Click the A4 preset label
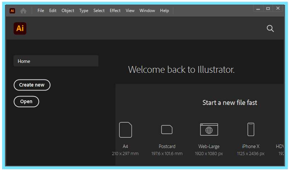 125,147
